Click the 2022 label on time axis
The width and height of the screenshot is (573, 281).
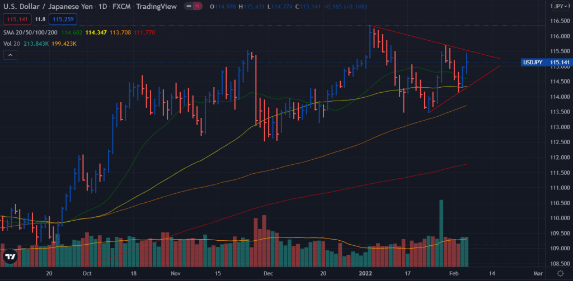point(364,273)
